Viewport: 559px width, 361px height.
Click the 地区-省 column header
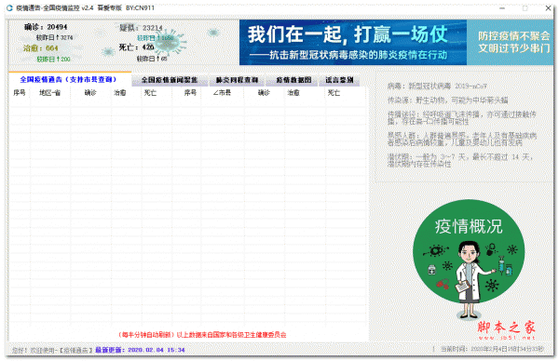click(x=50, y=93)
